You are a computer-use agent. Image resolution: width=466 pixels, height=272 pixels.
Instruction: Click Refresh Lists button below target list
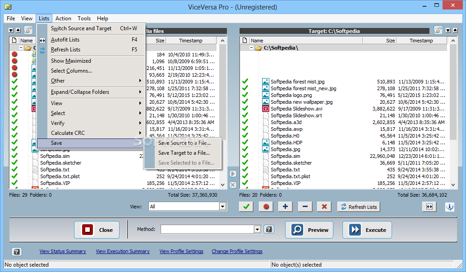(x=359, y=207)
